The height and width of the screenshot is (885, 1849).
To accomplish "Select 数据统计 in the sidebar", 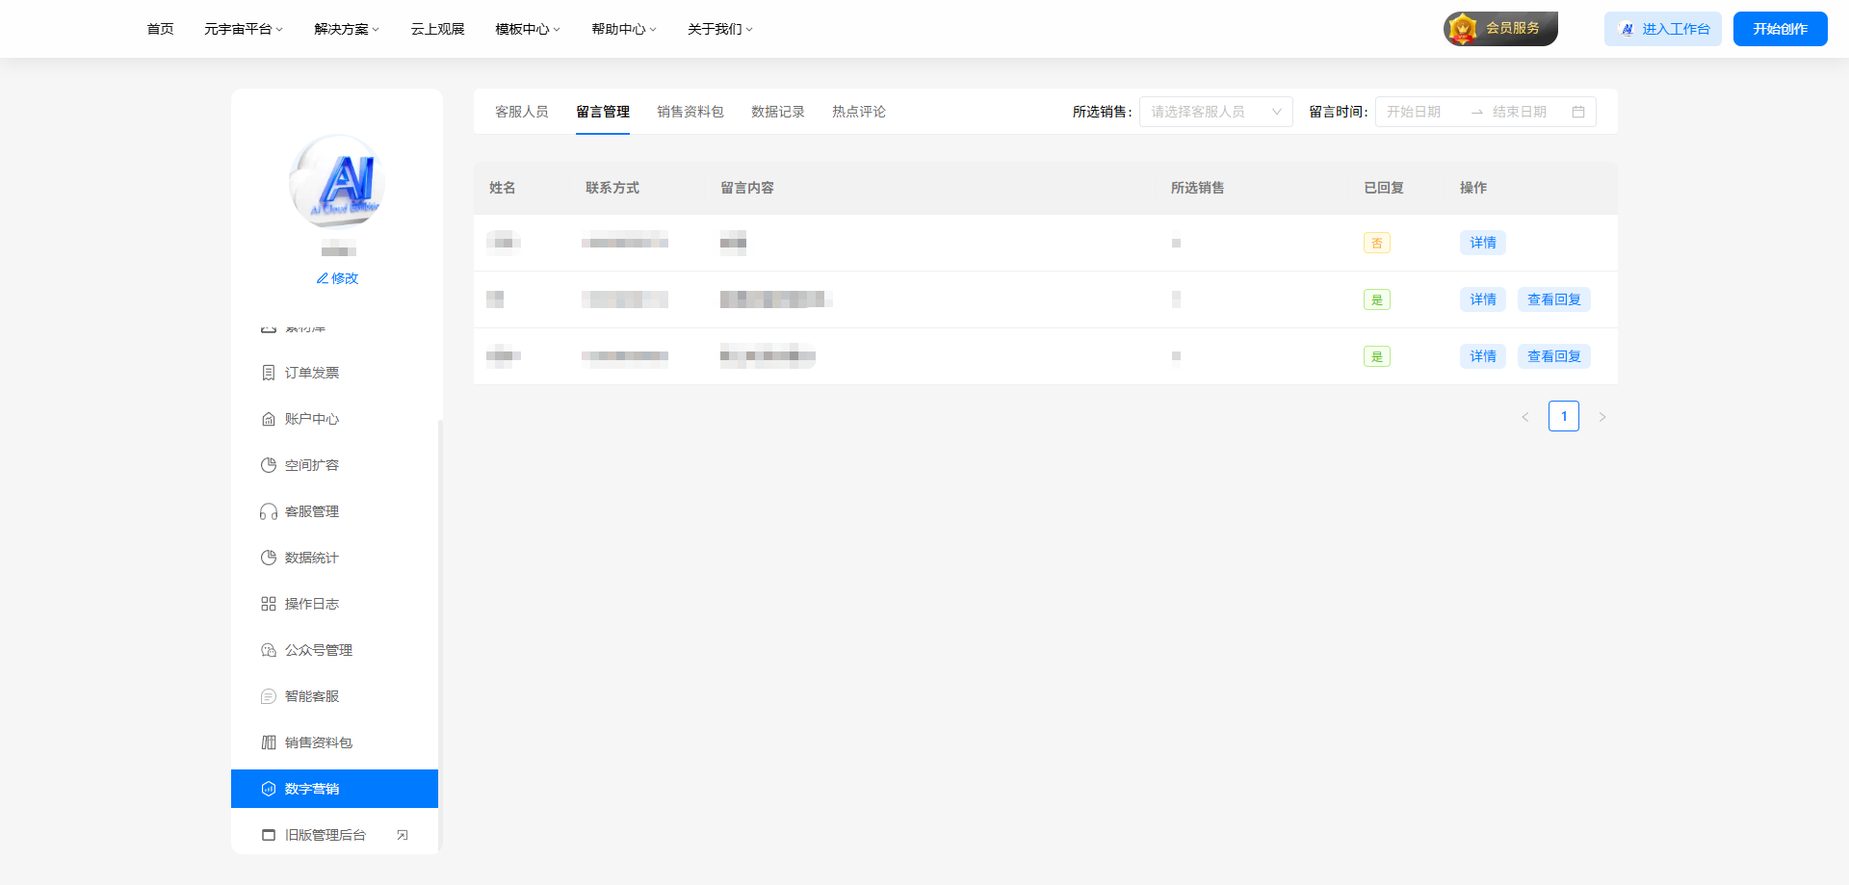I will 311,558.
